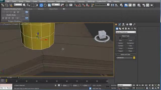Open the Local reference coordinate dropdown
161x90 pixels.
pyautogui.click(x=56, y=4)
